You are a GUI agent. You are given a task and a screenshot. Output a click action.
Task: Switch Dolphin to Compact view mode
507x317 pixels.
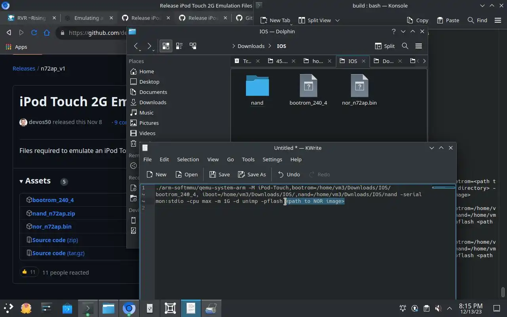coord(179,46)
